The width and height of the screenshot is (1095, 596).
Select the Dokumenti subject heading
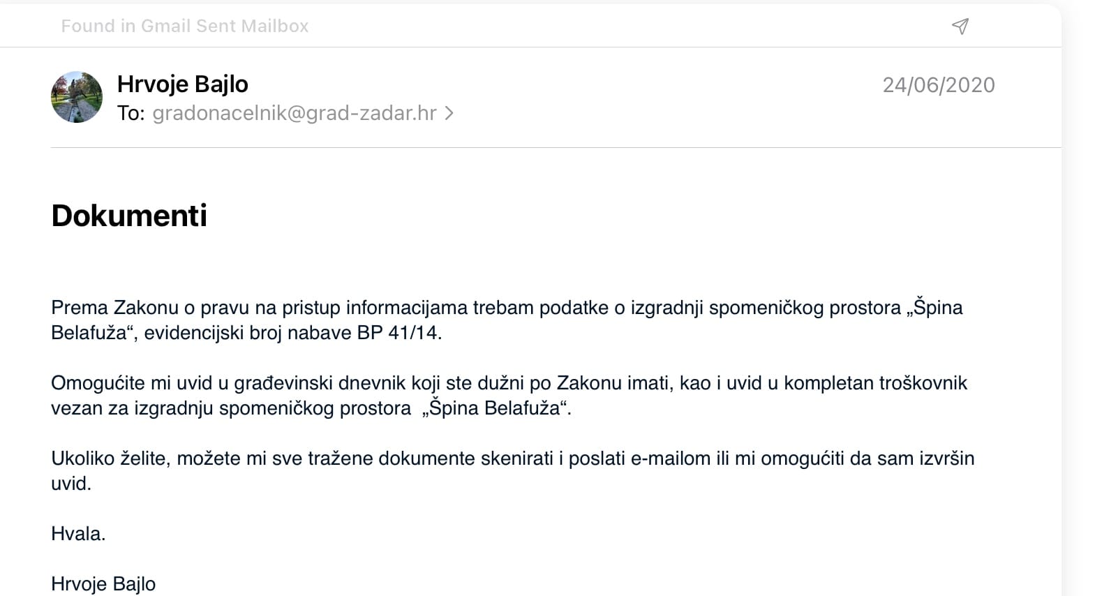[x=129, y=216]
